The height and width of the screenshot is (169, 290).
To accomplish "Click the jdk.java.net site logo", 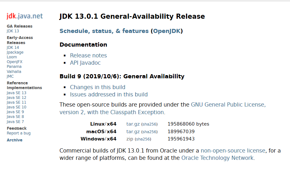I will (25, 16).
